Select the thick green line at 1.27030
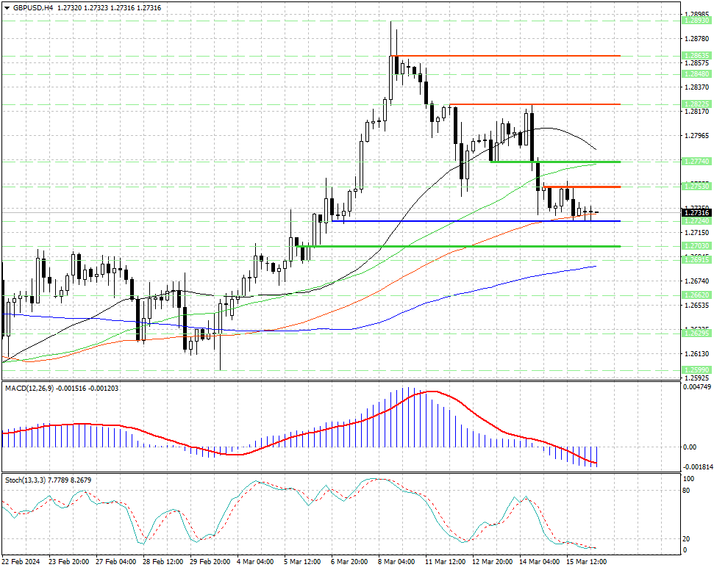714x570 pixels. [x=459, y=246]
